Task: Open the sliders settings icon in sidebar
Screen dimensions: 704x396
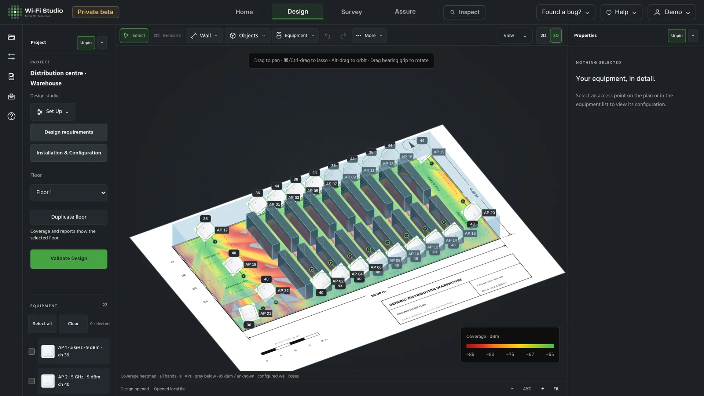Action: pyautogui.click(x=11, y=57)
